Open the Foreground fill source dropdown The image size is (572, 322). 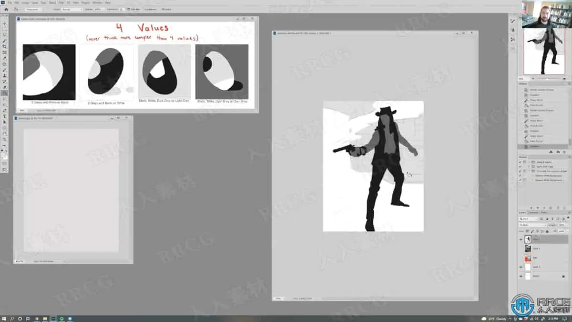coord(34,9)
